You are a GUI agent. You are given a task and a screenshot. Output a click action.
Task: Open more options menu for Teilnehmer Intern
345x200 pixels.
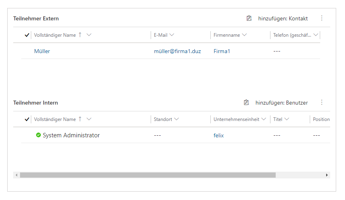321,103
